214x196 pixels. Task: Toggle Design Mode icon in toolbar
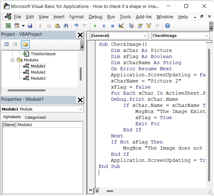click(121, 26)
